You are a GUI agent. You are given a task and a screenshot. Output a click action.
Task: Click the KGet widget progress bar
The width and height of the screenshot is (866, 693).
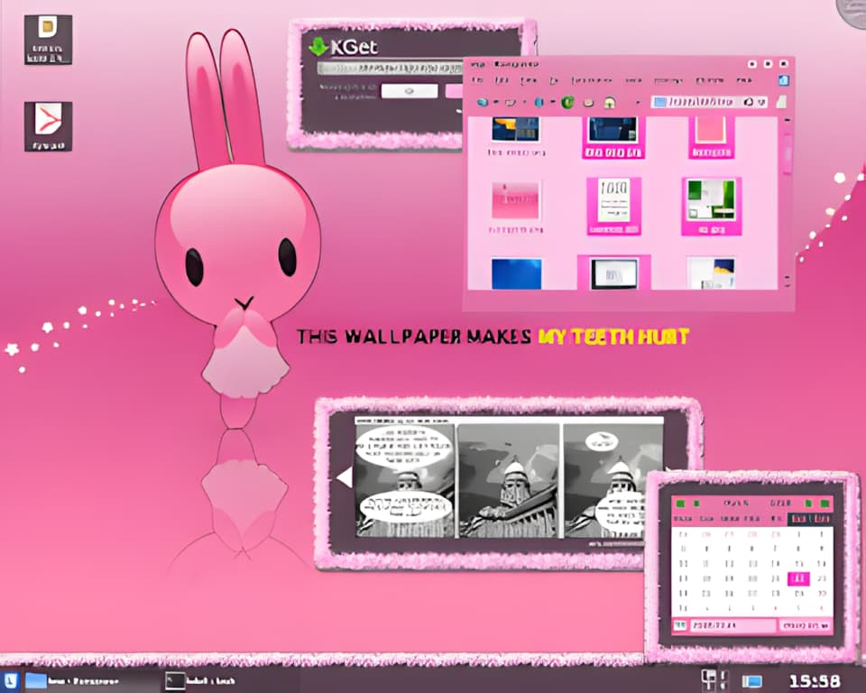point(390,68)
